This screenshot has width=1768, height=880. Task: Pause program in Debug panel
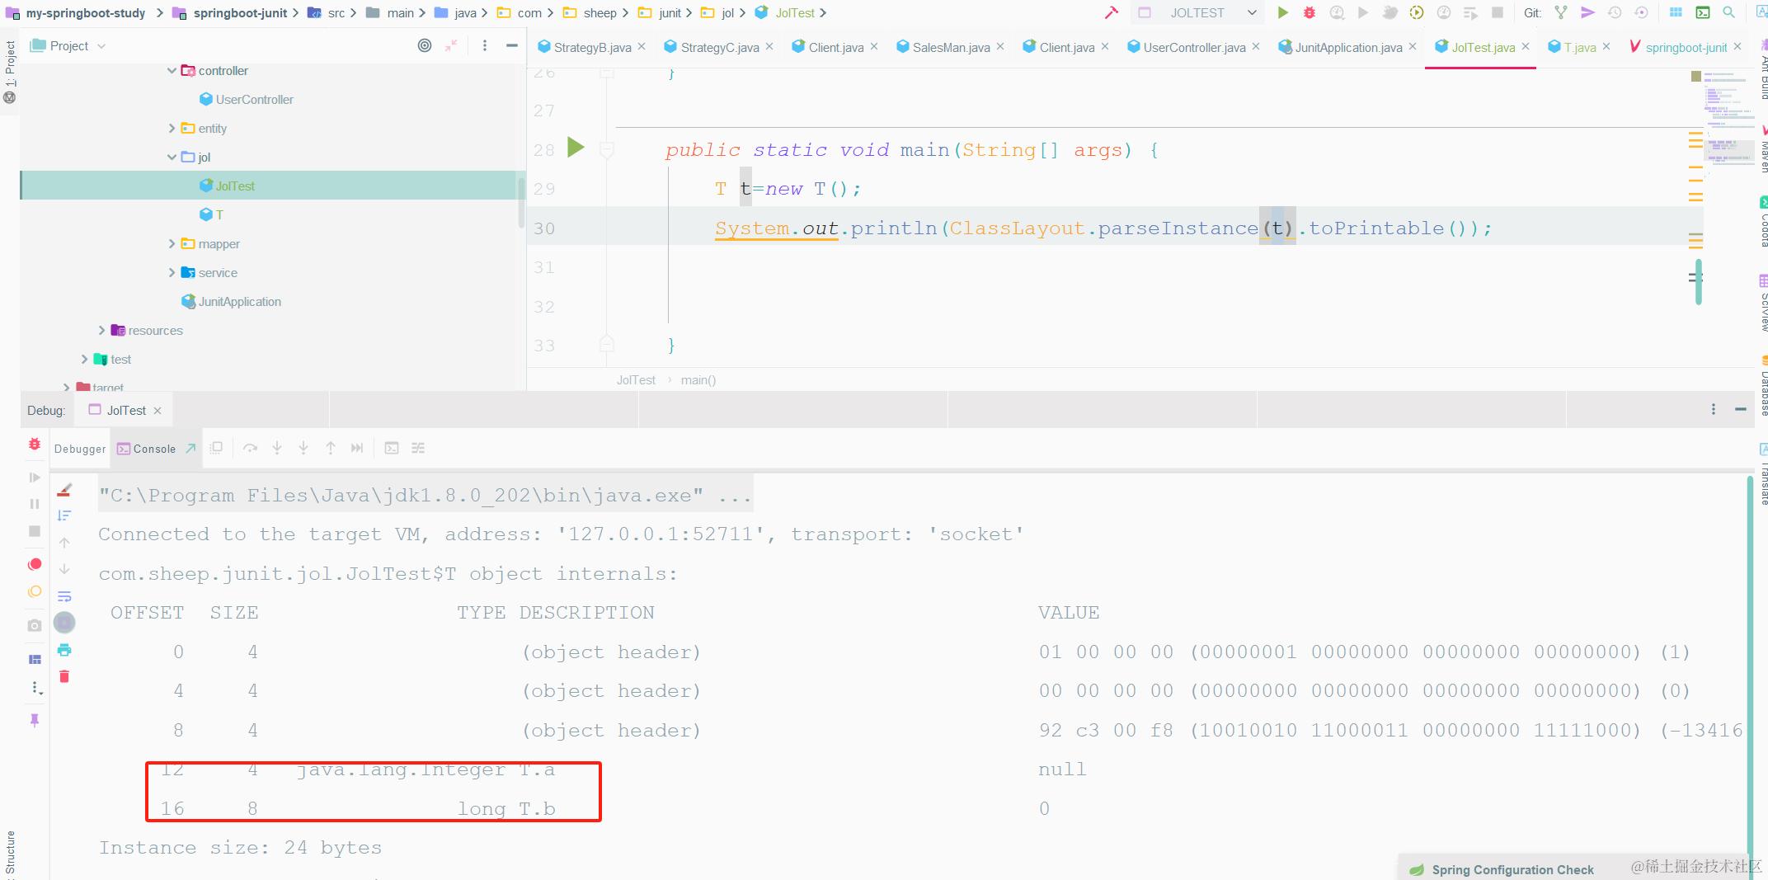[x=35, y=504]
